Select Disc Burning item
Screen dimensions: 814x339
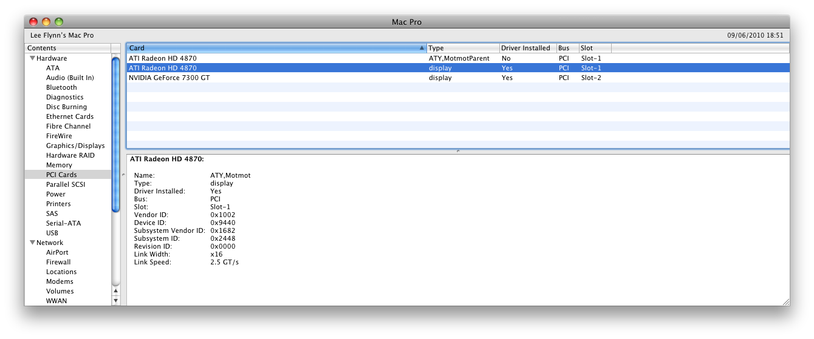tap(67, 107)
